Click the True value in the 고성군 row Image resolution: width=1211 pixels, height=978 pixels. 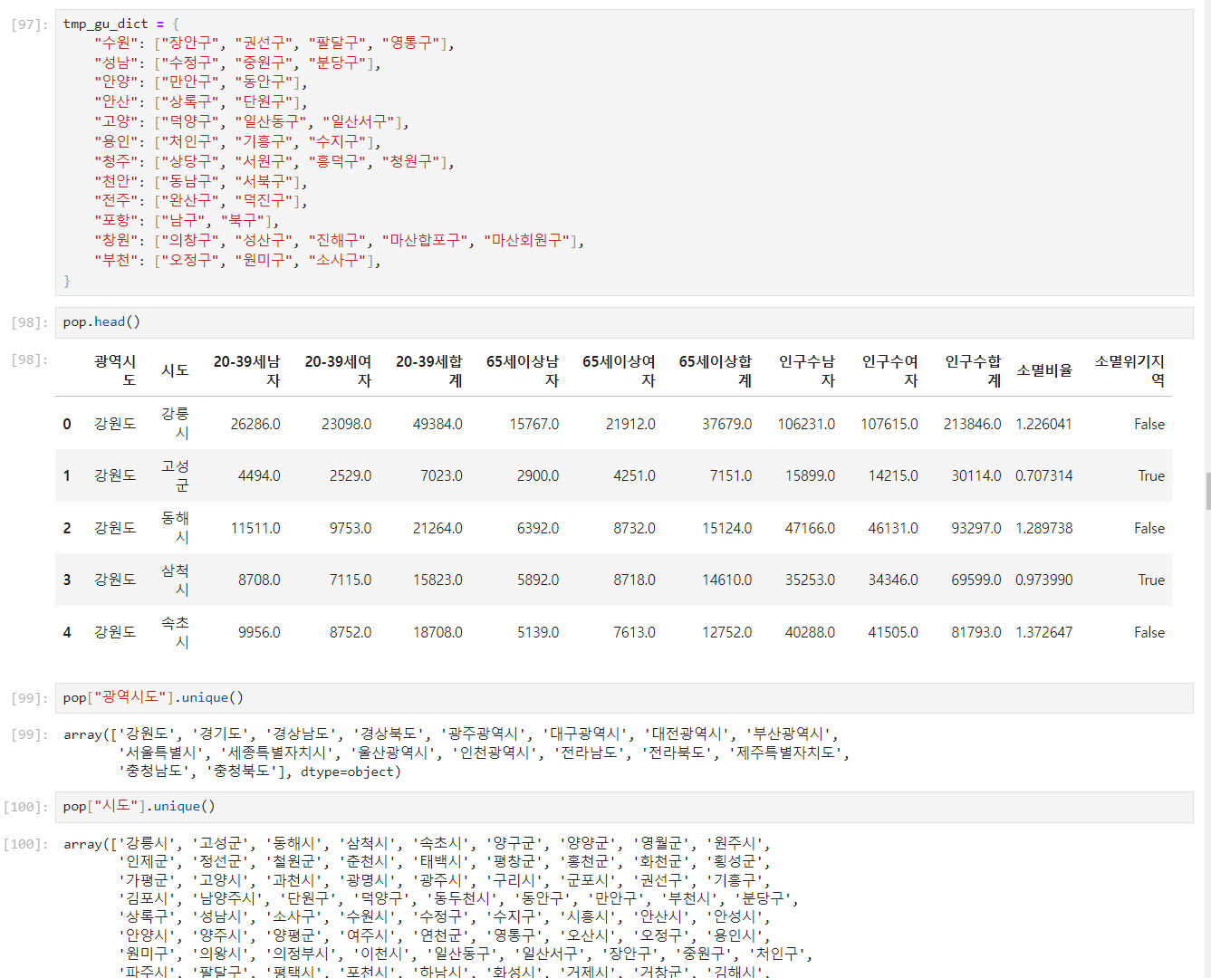1151,475
